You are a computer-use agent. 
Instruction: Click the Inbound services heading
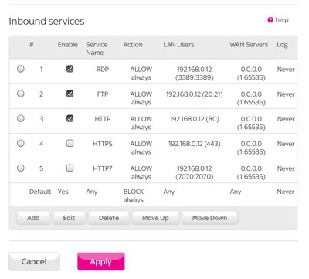click(46, 21)
